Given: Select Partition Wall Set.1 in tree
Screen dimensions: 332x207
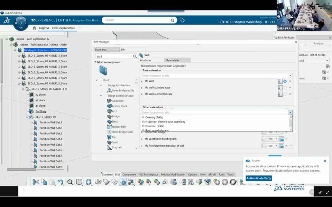Looking at the screenshot, I should (x=50, y=122).
